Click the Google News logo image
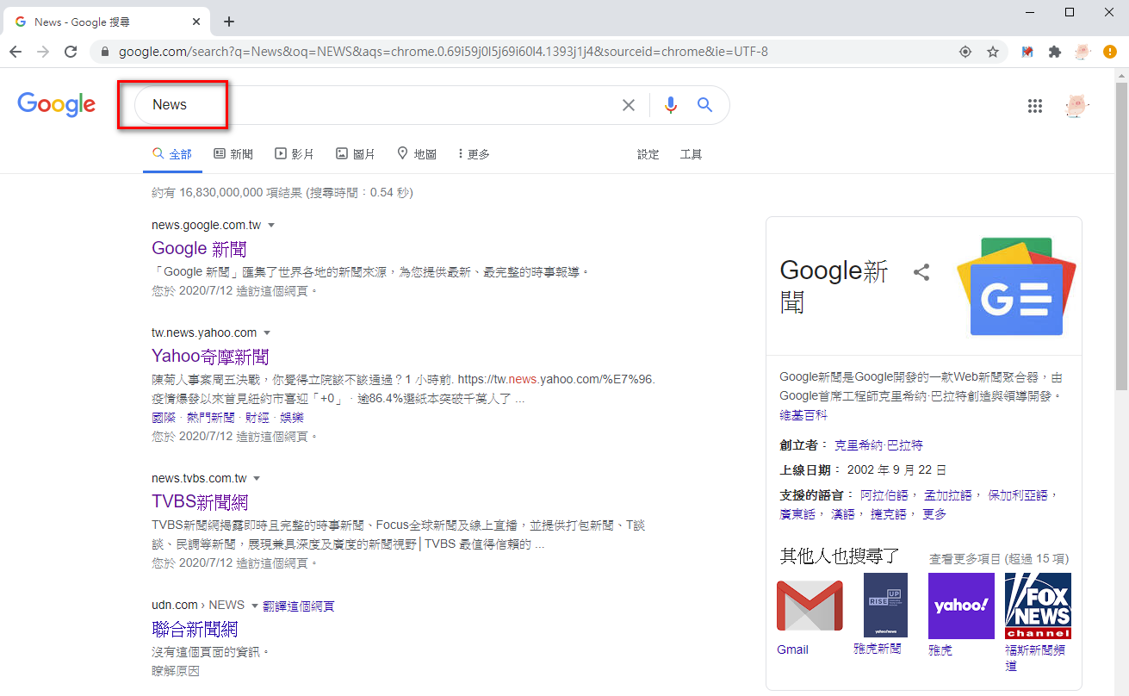This screenshot has height=696, width=1129. 1016,287
